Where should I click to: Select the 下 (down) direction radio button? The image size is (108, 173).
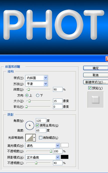[37, 95]
